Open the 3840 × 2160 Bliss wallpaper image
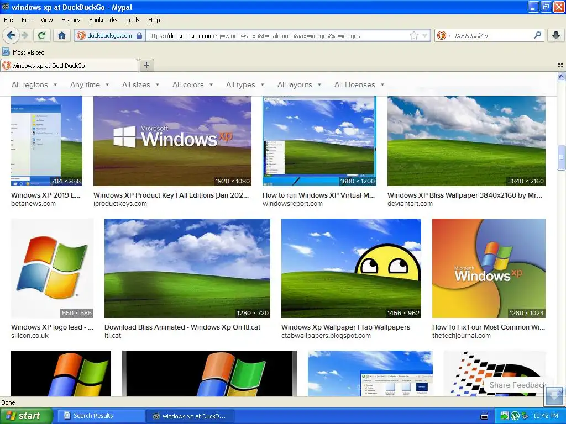Screen dimensions: 566x424 [467, 141]
